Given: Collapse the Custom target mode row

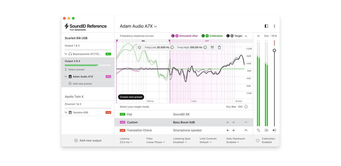Looking at the screenshot, I should (x=246, y=122).
